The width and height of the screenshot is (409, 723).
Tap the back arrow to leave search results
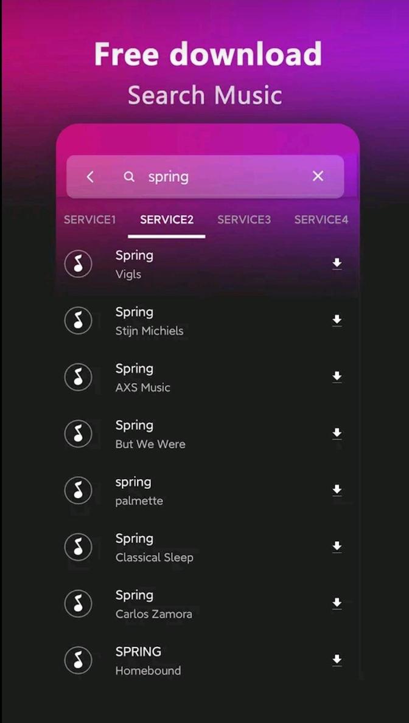pos(89,176)
